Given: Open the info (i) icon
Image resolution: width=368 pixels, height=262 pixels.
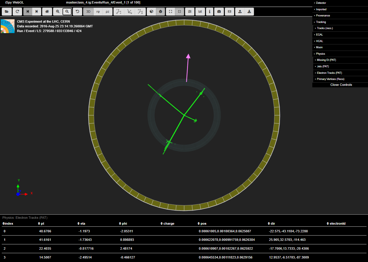Looking at the screenshot, I should (209, 11).
